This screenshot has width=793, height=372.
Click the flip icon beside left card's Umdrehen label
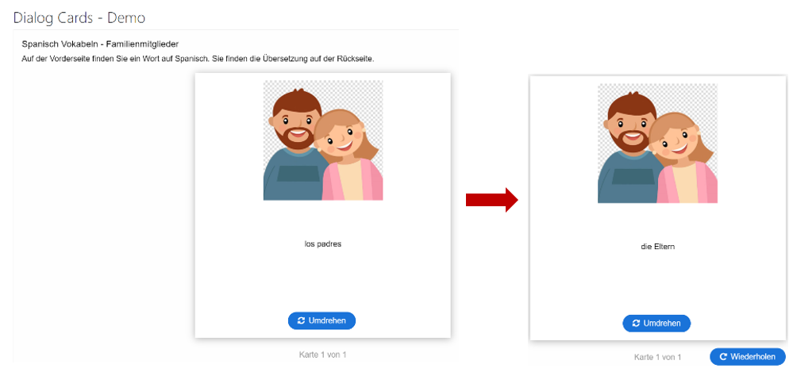pos(302,320)
